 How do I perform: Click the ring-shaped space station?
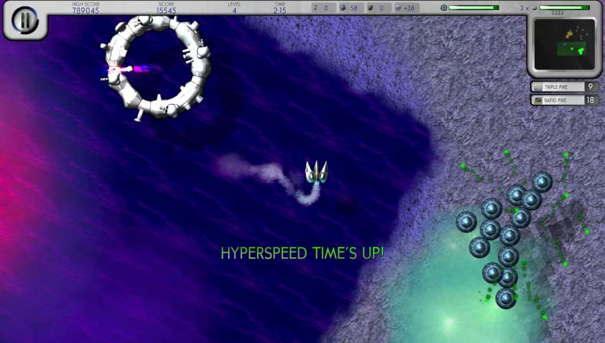coord(156,67)
